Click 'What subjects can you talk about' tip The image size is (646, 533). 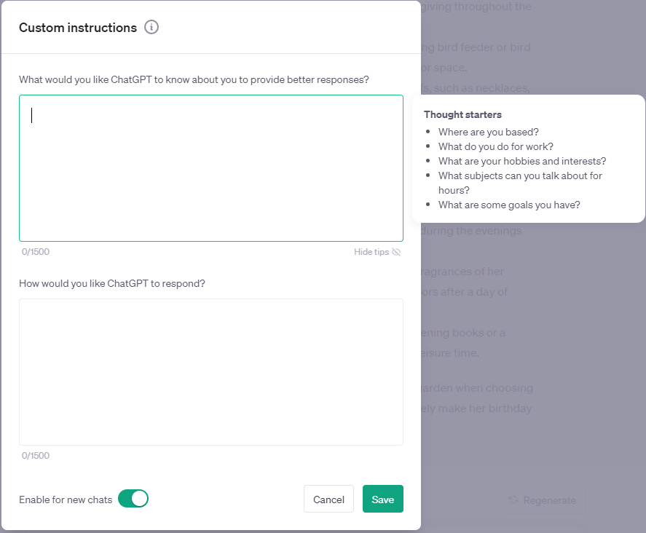coord(520,175)
